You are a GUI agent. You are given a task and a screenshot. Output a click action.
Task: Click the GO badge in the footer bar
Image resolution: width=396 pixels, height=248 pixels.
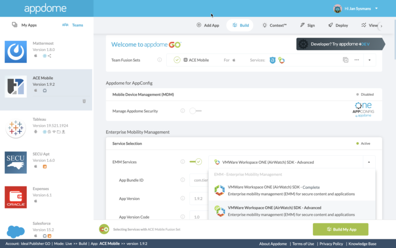click(x=104, y=229)
